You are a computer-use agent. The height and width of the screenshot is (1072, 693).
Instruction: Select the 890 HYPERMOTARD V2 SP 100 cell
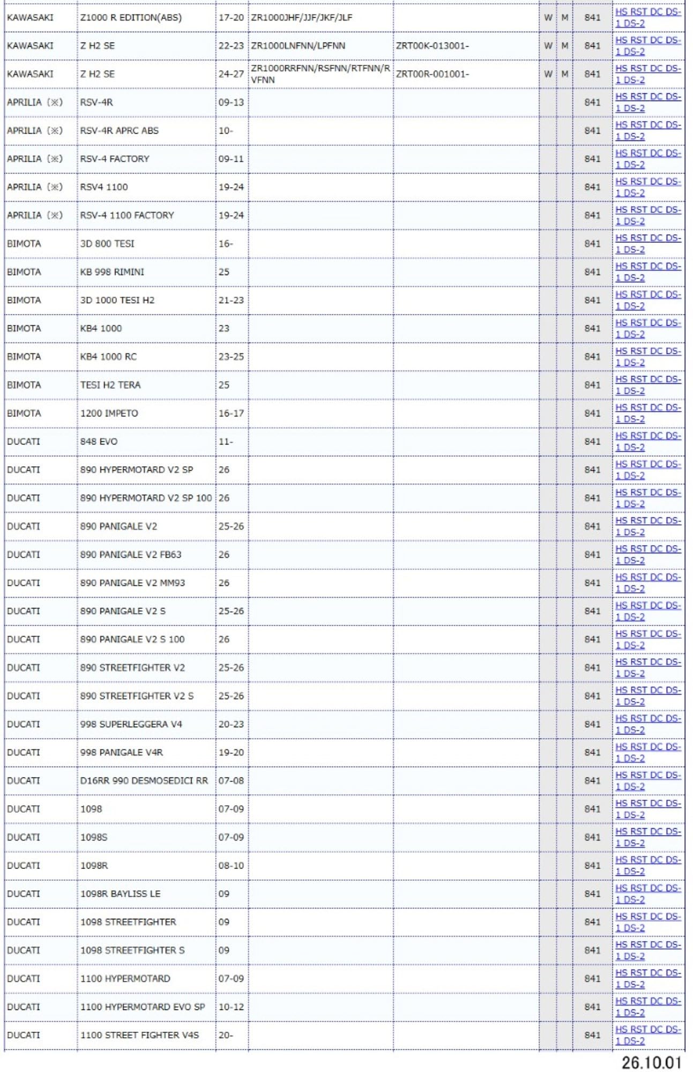coord(146,498)
